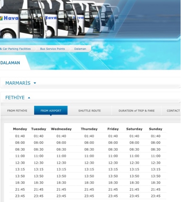
Task: Select Sunday 13:50 departure time
Action: (x=155, y=176)
